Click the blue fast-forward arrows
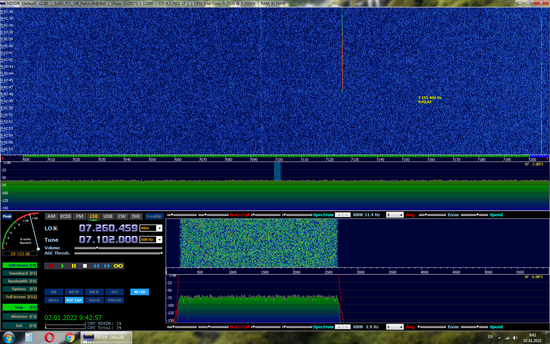The height and width of the screenshot is (344, 550). pyautogui.click(x=107, y=266)
